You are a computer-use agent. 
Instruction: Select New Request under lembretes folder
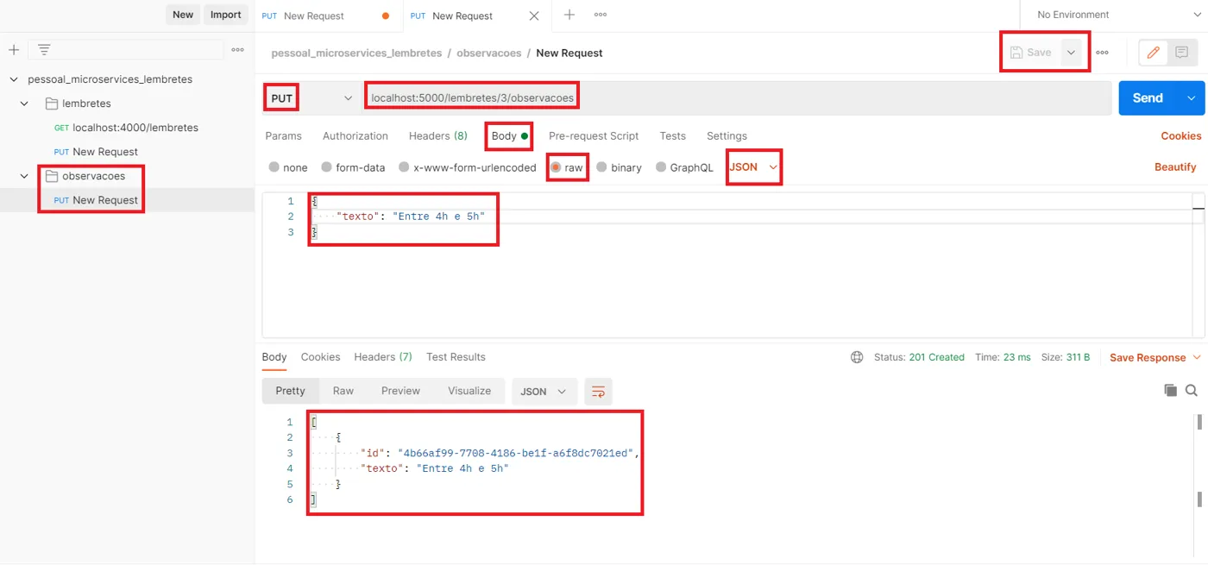pos(95,152)
